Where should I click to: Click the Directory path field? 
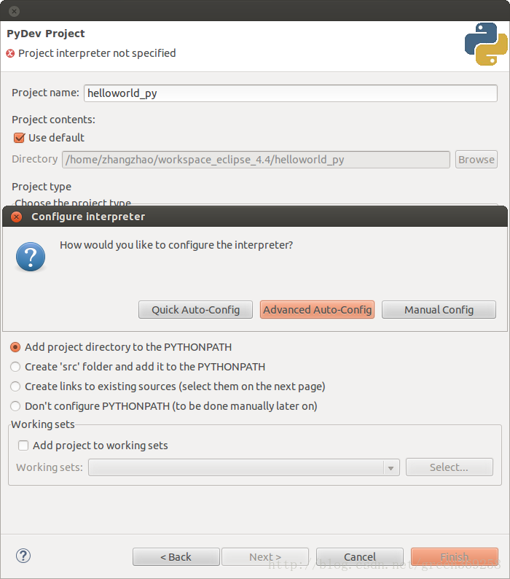256,160
